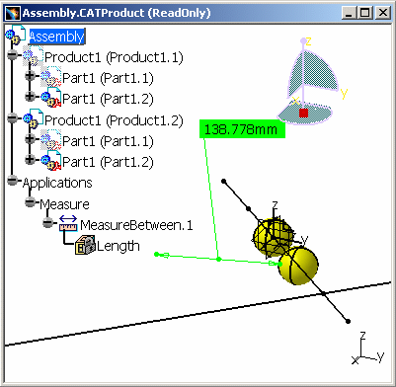Expand Part1 (Part1.2) under Product1.2

(x=30, y=160)
